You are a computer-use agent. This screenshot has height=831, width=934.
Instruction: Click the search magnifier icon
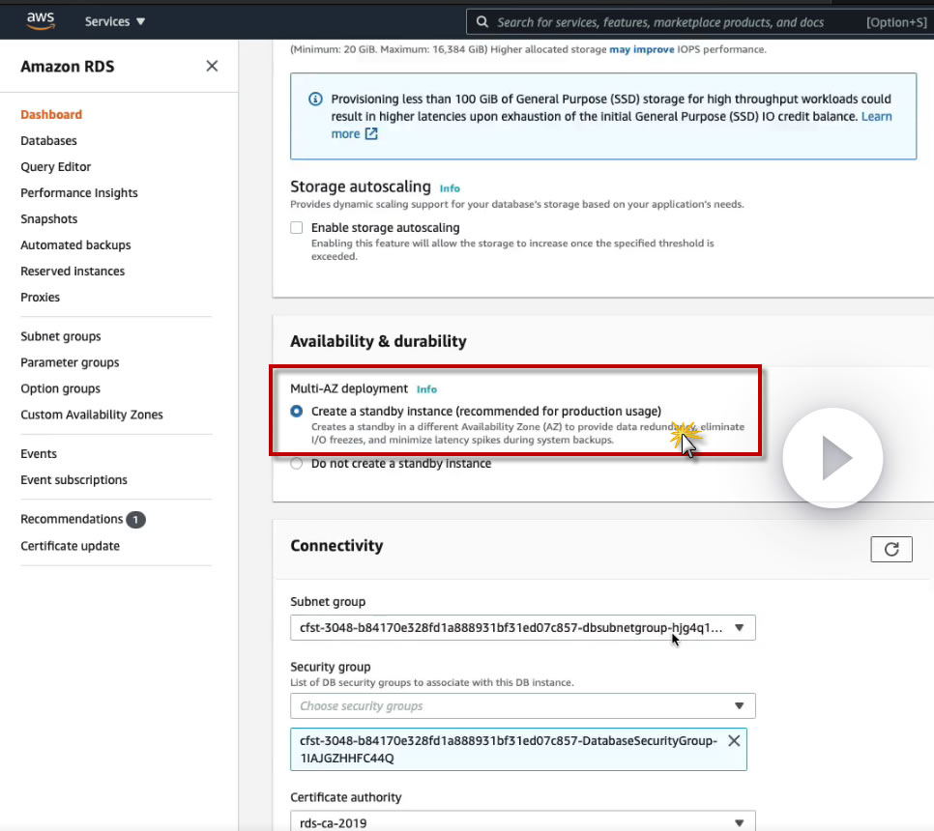(x=482, y=22)
